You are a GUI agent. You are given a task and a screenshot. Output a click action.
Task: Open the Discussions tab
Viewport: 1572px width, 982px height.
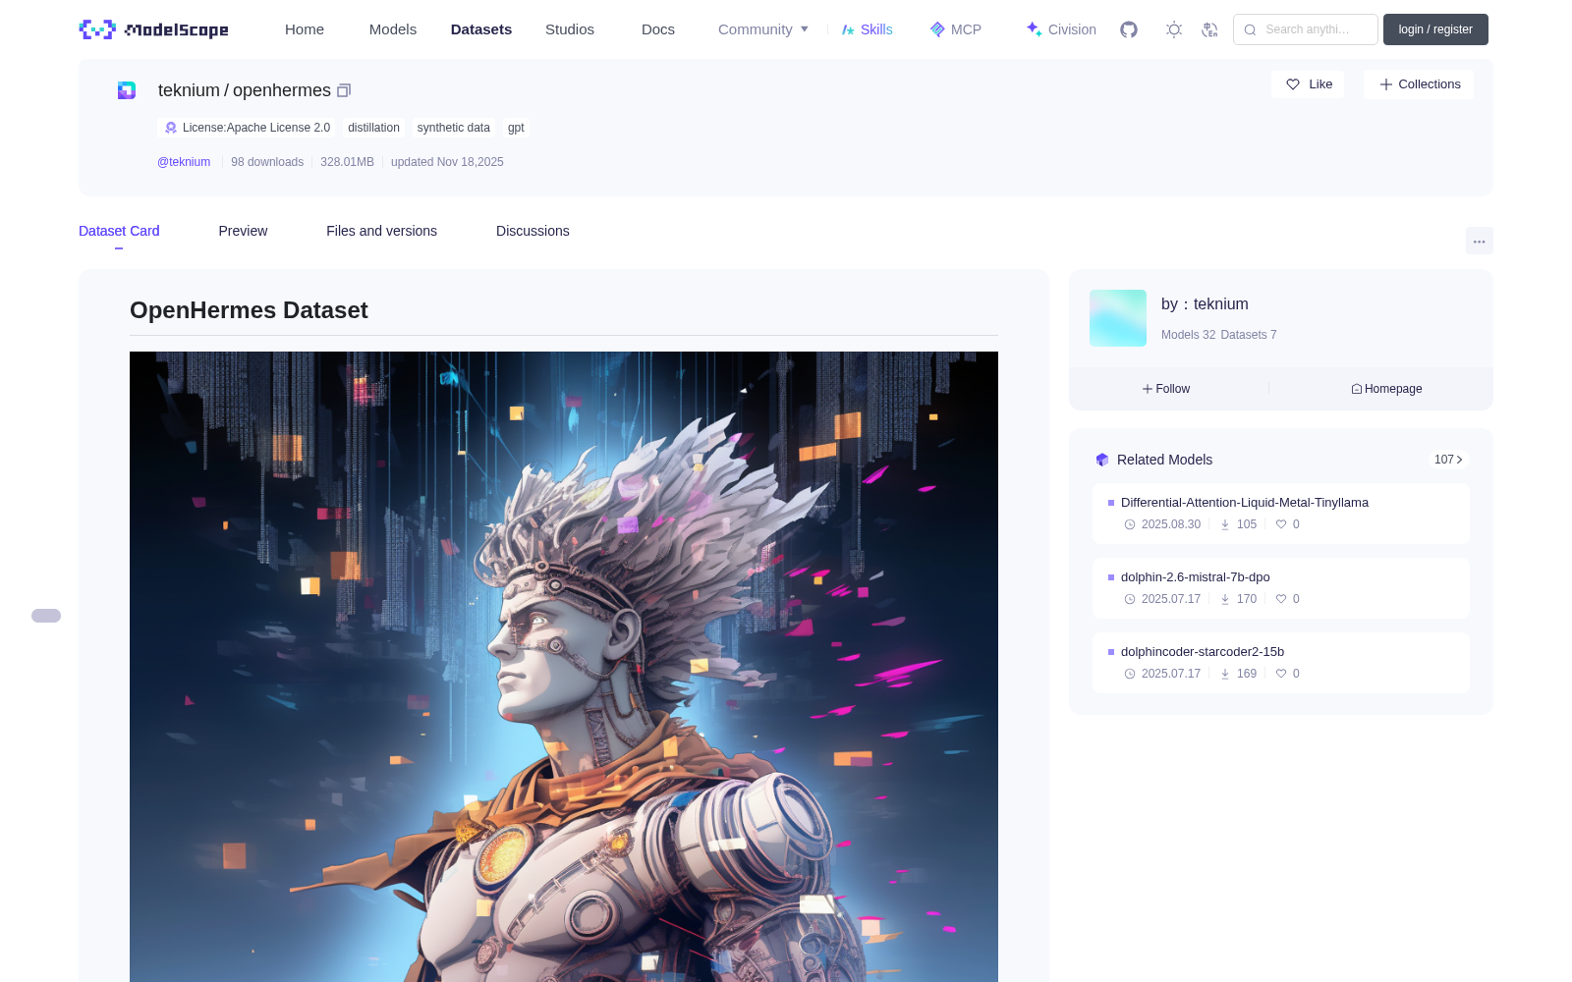[533, 231]
